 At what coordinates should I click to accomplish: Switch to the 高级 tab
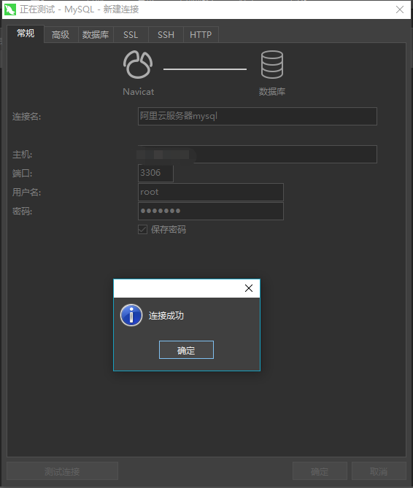pyautogui.click(x=61, y=34)
